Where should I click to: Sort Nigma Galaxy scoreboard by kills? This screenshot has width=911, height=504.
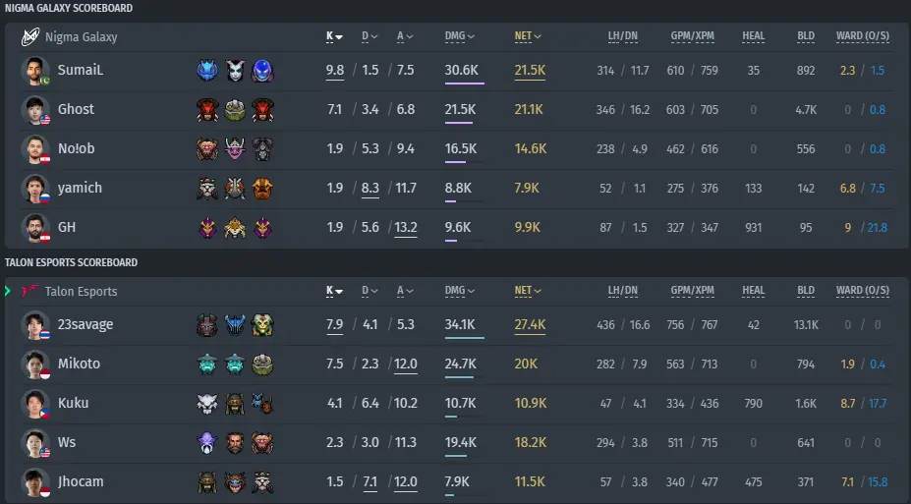(334, 36)
